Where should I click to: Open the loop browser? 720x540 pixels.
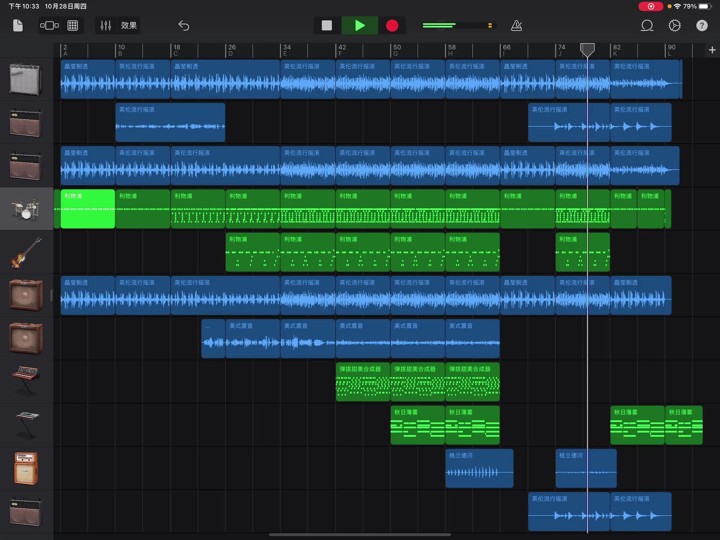(647, 25)
